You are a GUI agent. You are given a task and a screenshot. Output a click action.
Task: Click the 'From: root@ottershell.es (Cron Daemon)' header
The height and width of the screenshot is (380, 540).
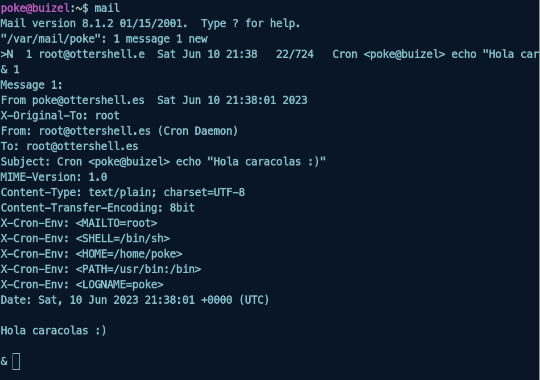[119, 131]
